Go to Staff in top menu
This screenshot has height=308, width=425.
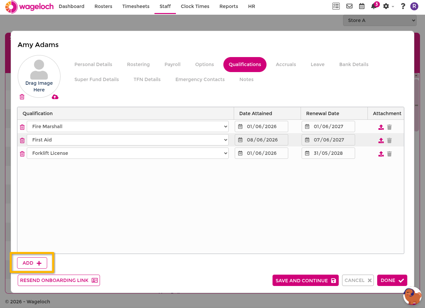165,6
